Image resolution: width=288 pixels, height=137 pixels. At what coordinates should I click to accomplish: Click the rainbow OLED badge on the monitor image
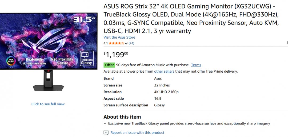coord(11,61)
